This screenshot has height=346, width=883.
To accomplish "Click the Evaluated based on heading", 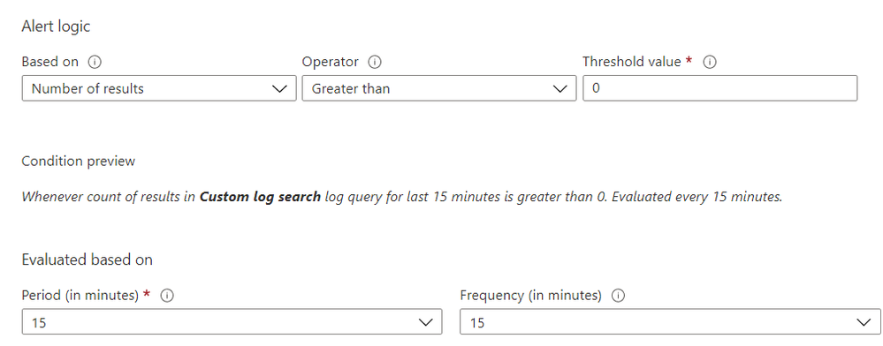I will click(x=88, y=259).
